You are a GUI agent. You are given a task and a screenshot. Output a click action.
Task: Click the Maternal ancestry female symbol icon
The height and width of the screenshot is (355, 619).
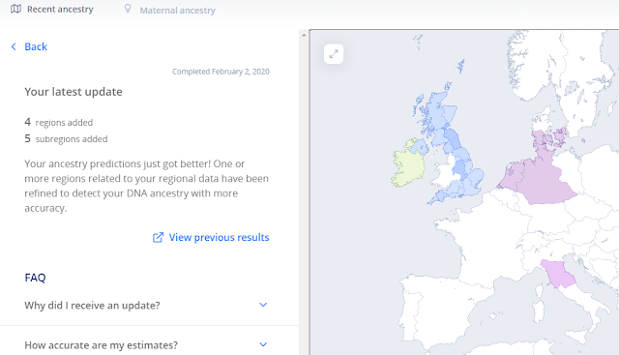(128, 9)
